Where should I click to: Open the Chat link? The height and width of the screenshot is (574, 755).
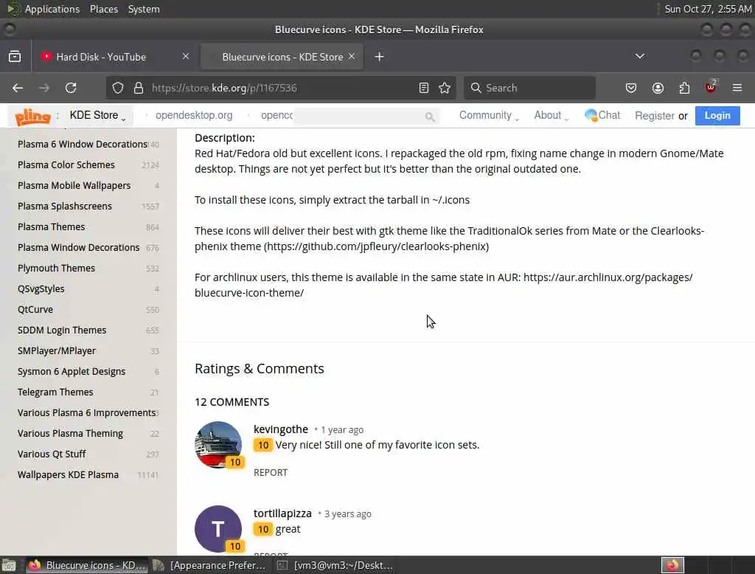[602, 115]
